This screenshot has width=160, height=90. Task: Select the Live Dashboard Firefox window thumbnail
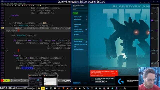point(35,80)
